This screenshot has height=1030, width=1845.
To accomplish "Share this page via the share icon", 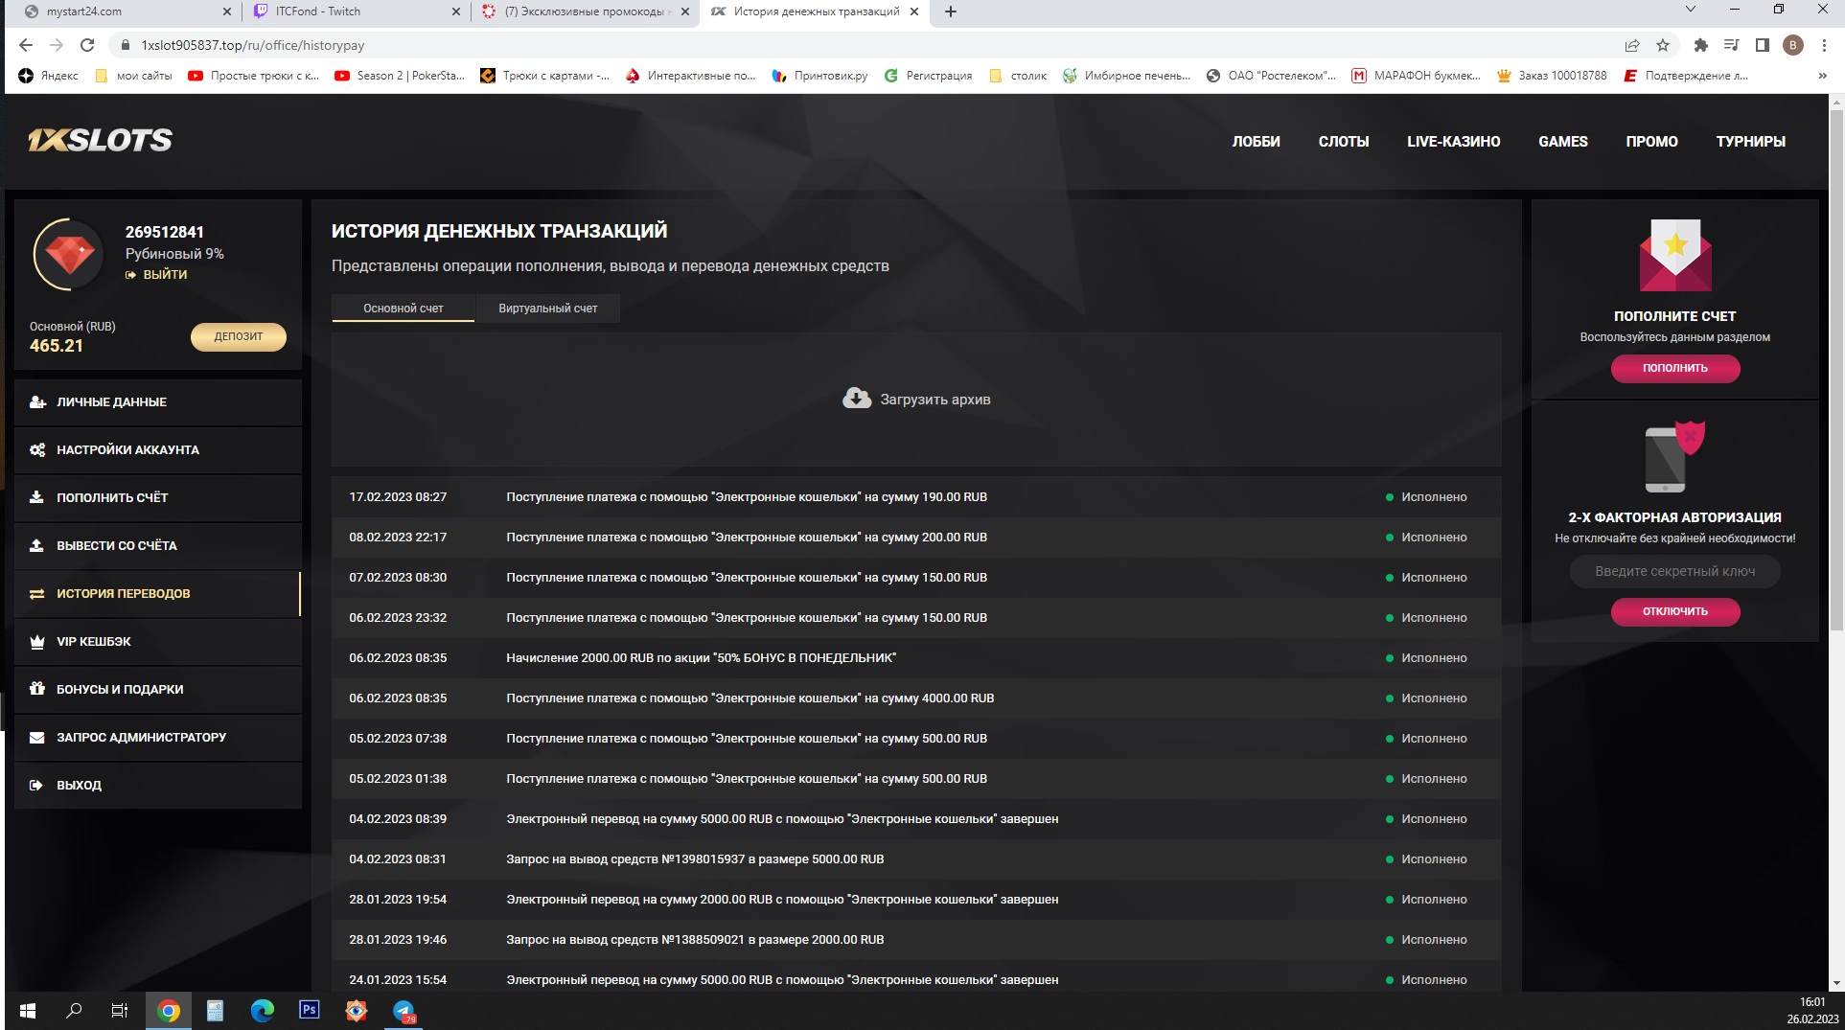I will (x=1632, y=45).
